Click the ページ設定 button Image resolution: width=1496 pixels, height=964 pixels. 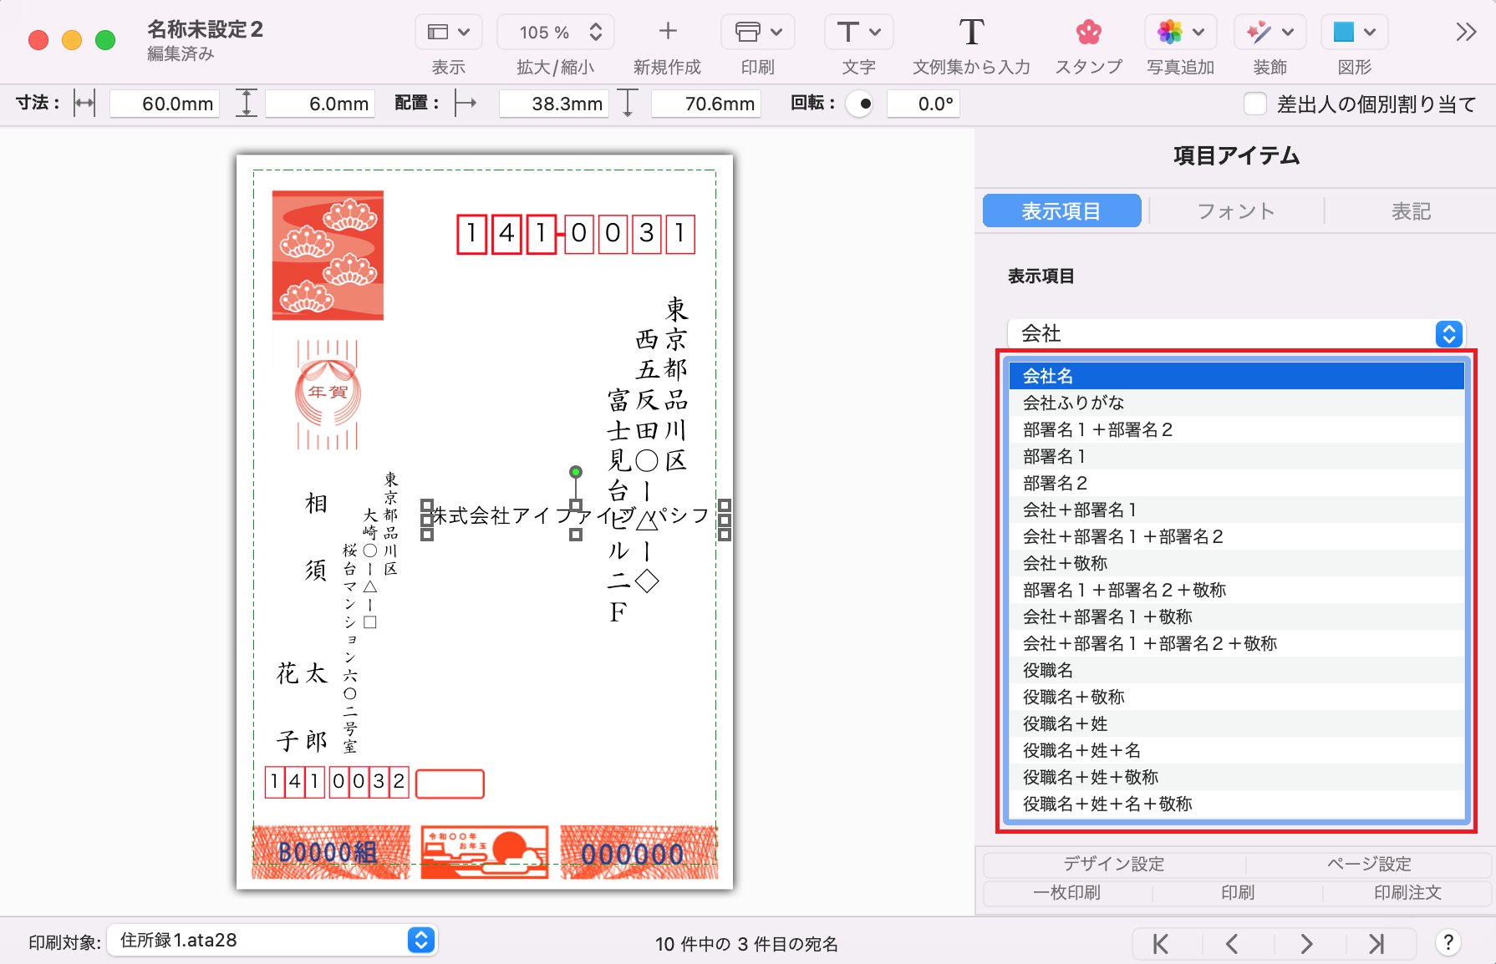(x=1369, y=864)
